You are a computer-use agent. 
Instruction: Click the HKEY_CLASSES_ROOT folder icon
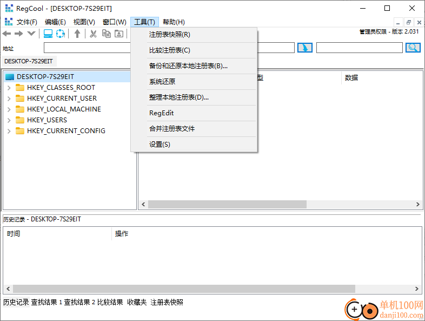pos(20,87)
